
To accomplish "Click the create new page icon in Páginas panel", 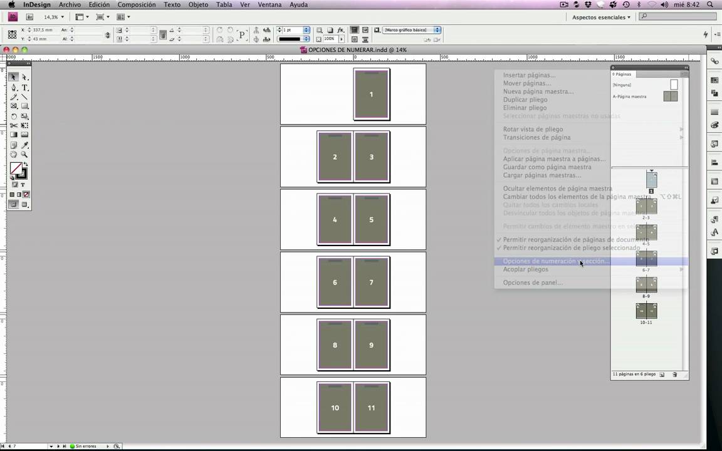I will point(662,375).
